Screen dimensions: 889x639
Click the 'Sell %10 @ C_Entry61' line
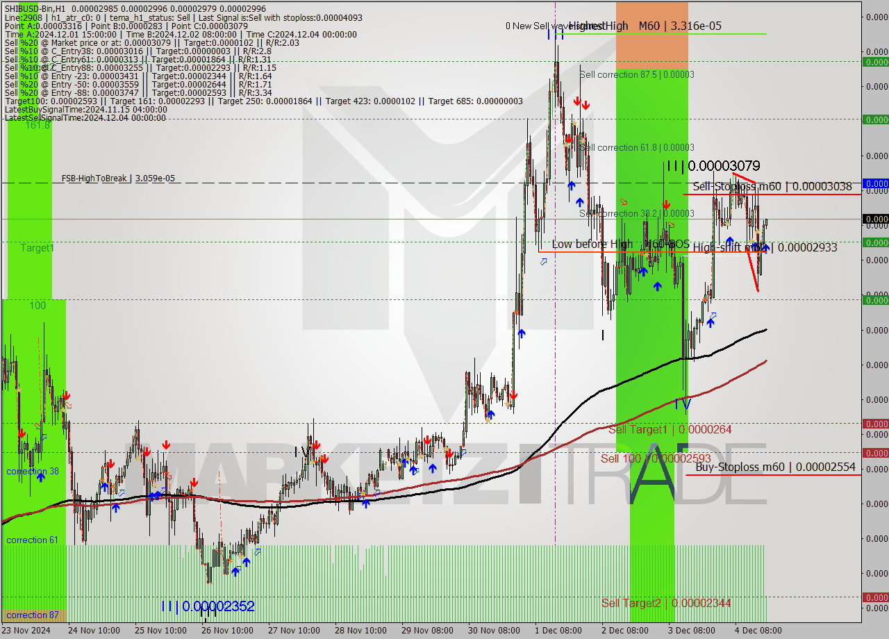(x=137, y=59)
